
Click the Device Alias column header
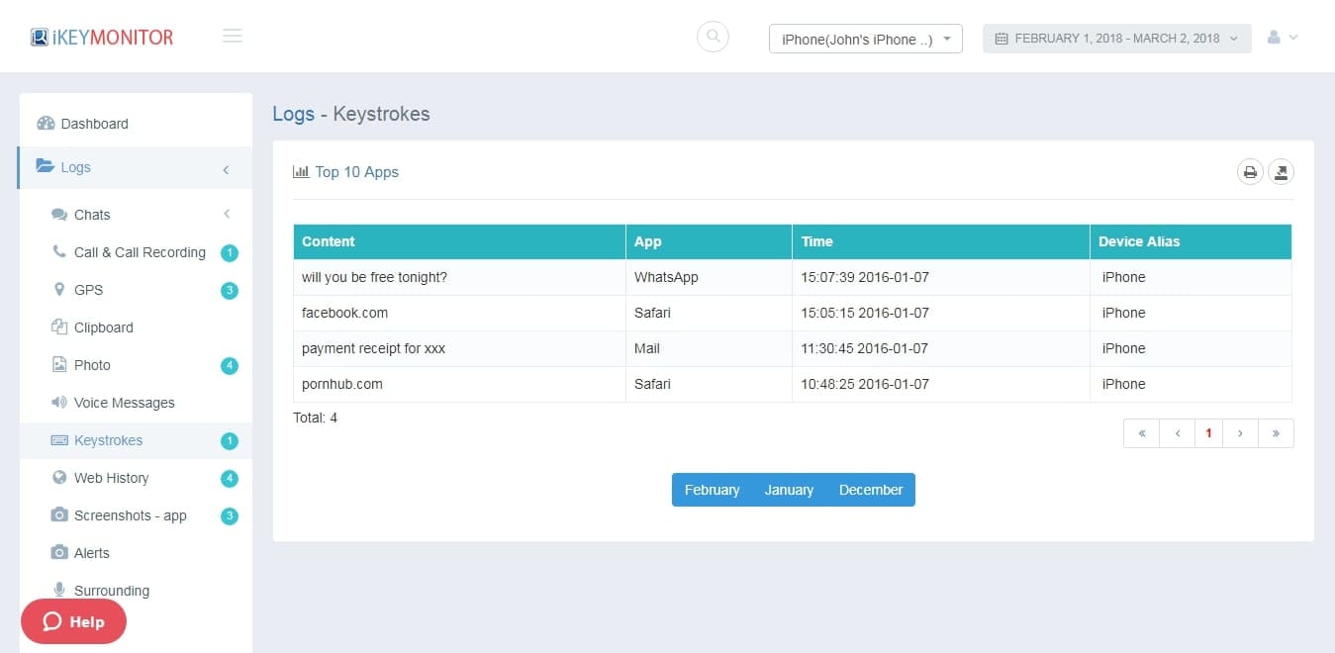point(1191,241)
